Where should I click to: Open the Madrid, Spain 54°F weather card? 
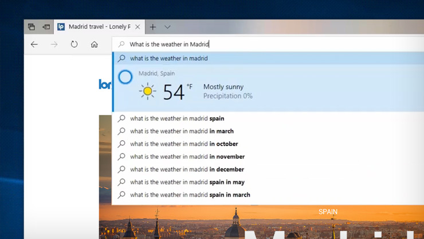[268, 88]
